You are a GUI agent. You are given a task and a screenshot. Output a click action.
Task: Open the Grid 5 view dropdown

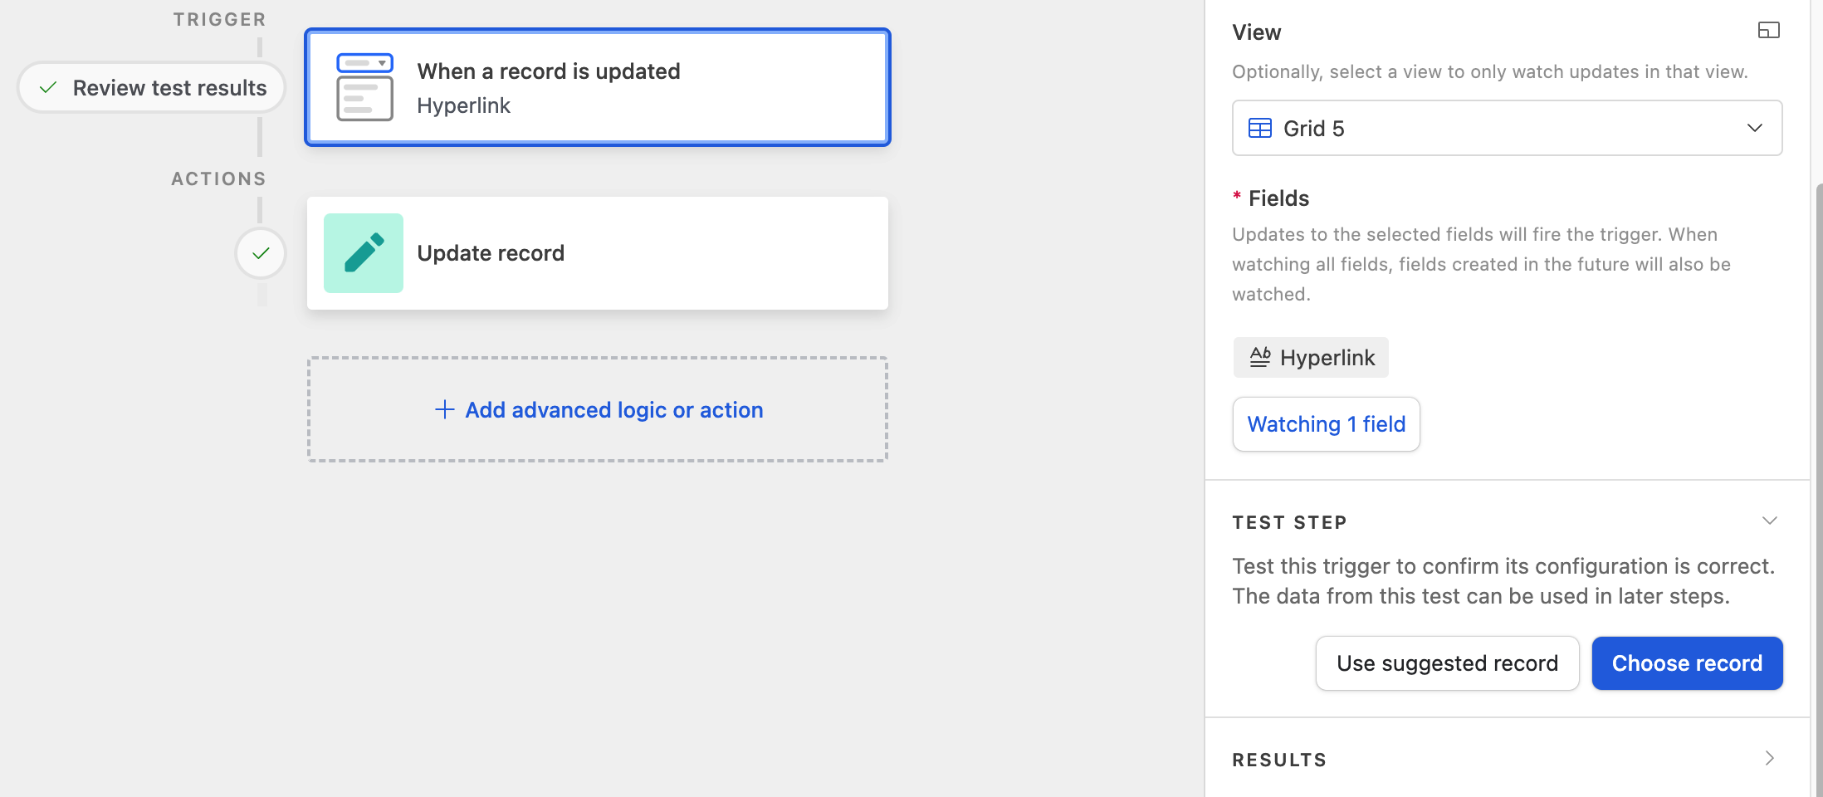1508,128
